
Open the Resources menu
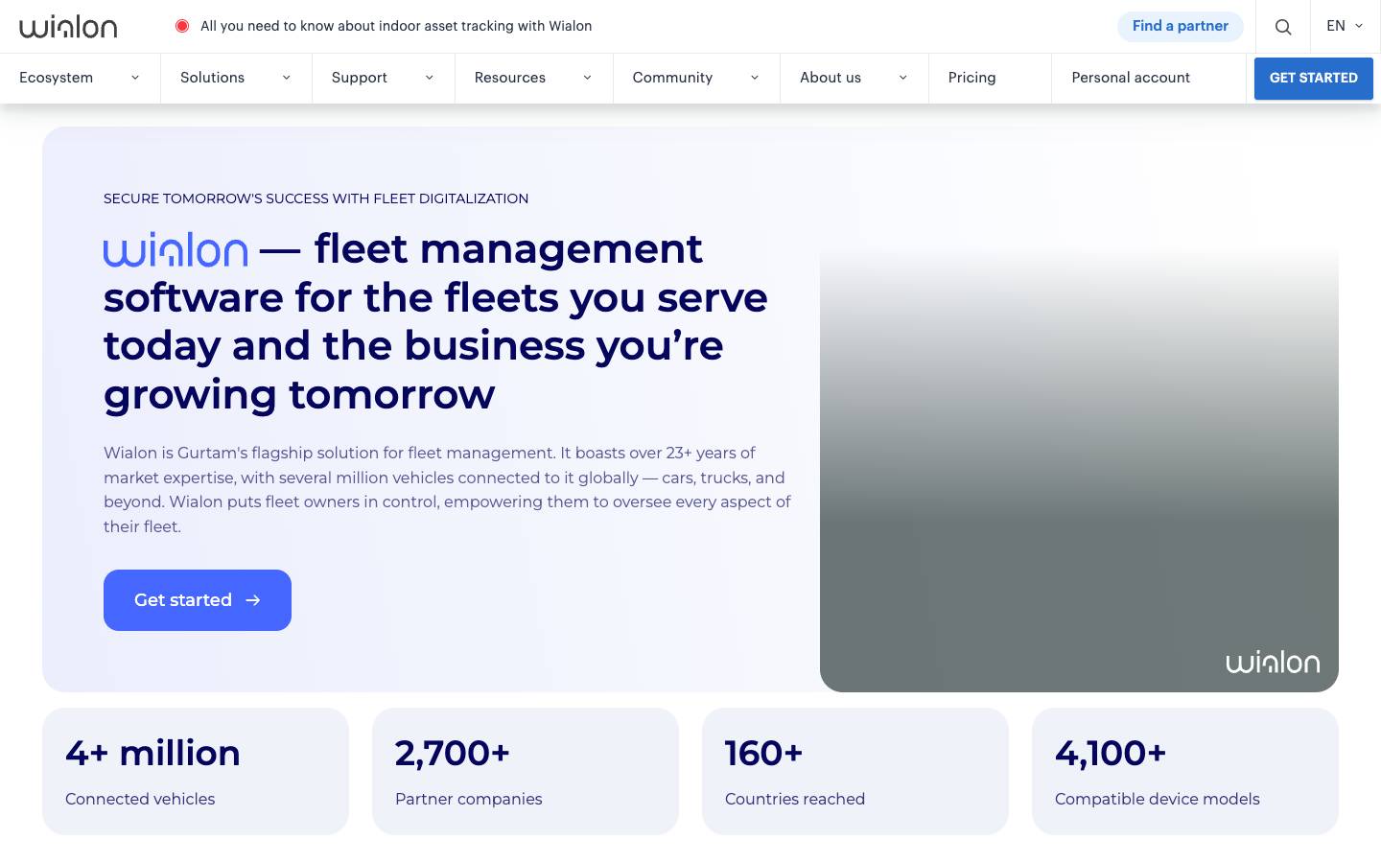[534, 78]
